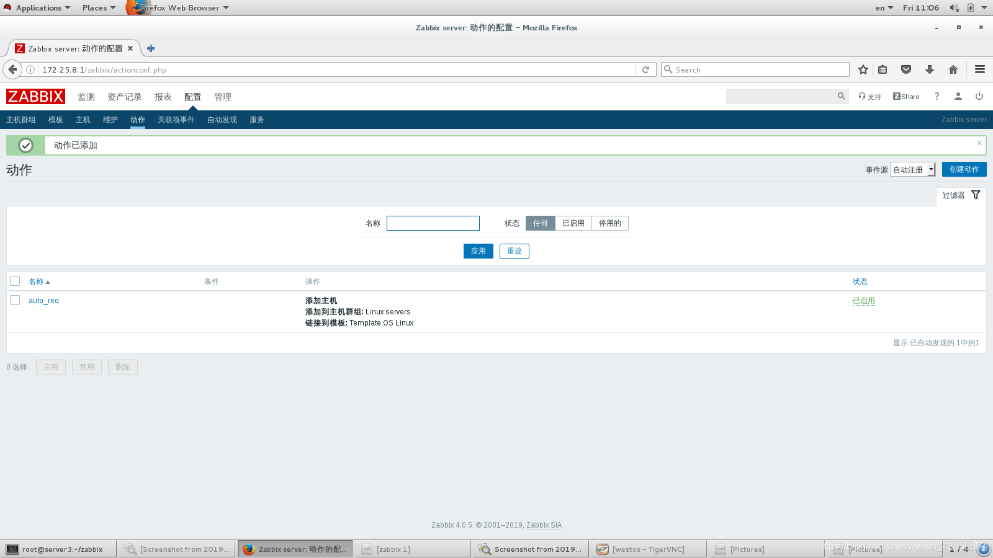Viewport: 993px width, 558px height.
Task: Go to Firefox home page icon
Action: pyautogui.click(x=953, y=69)
